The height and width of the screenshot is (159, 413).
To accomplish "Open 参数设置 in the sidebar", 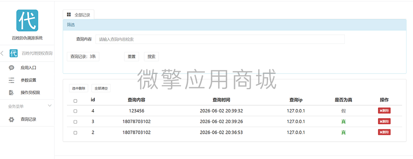I will click(28, 80).
